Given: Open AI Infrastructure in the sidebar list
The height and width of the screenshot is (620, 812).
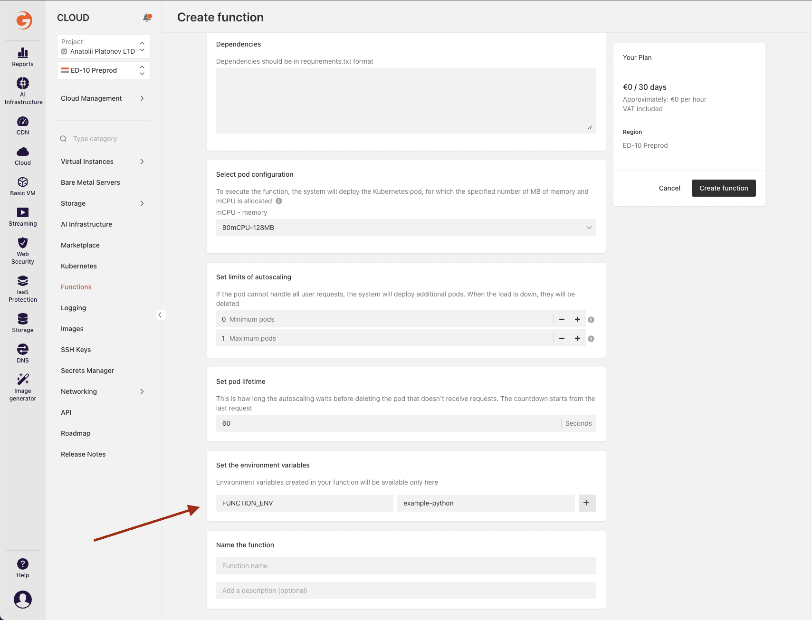Looking at the screenshot, I should (86, 224).
